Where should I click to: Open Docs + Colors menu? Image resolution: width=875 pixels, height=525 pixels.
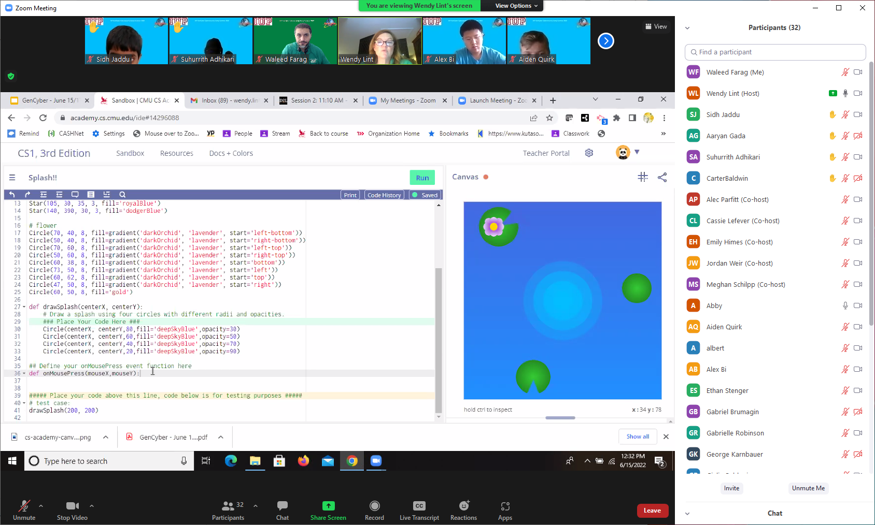(231, 153)
